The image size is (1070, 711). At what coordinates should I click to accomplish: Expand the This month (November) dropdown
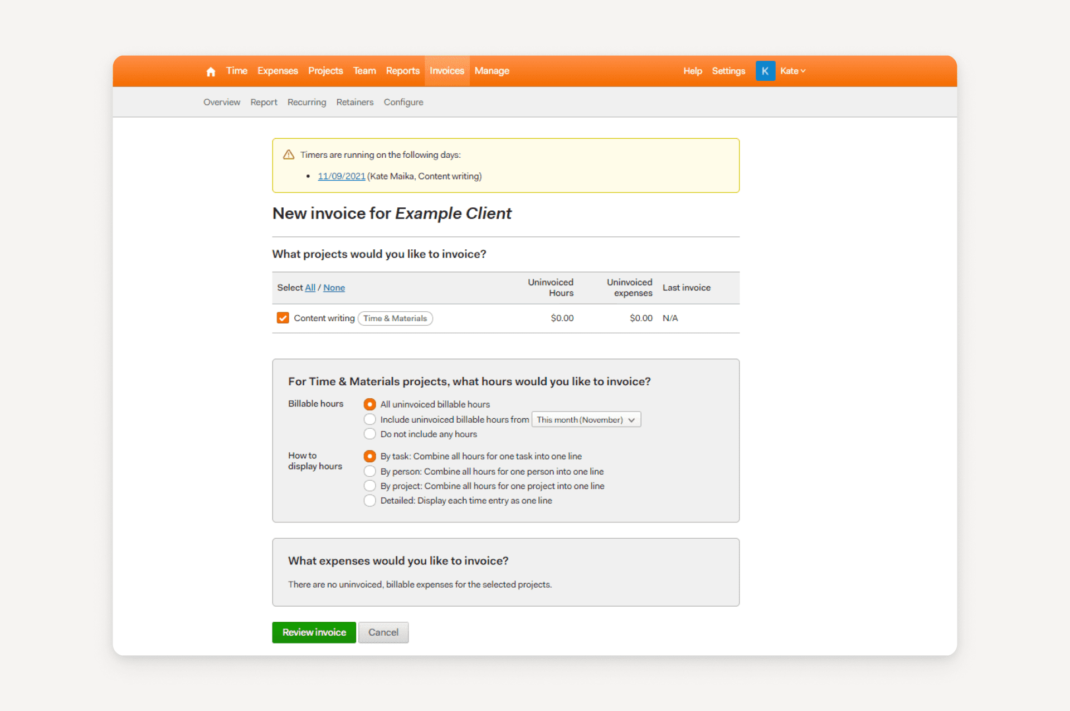coord(586,419)
